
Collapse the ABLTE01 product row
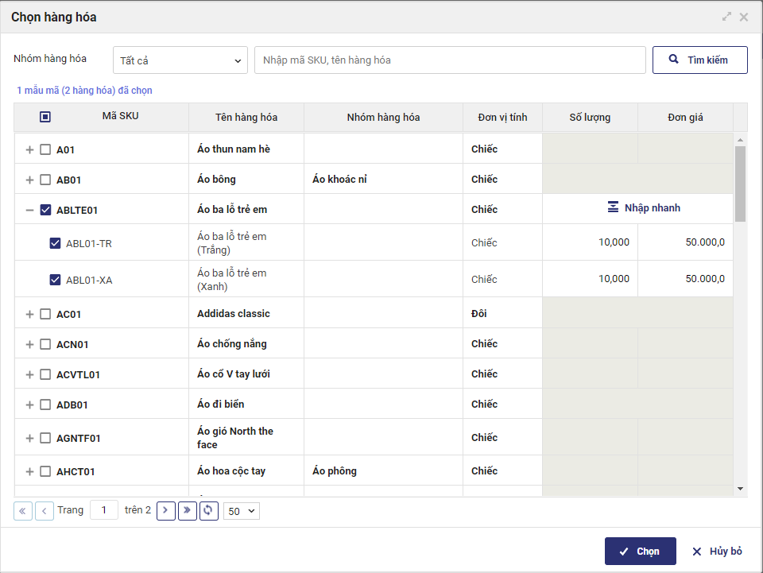tap(29, 210)
